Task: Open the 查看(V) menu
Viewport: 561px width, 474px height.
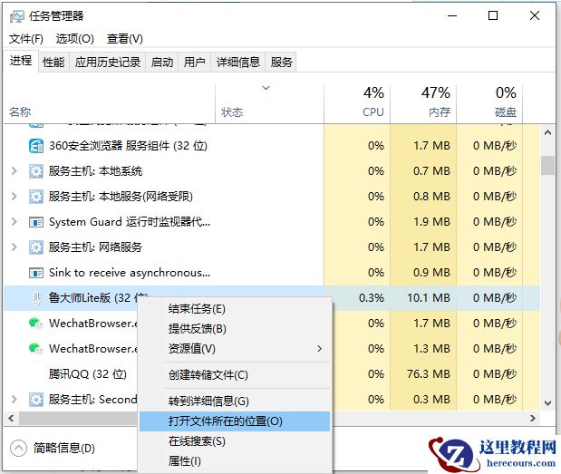Action: pos(124,39)
